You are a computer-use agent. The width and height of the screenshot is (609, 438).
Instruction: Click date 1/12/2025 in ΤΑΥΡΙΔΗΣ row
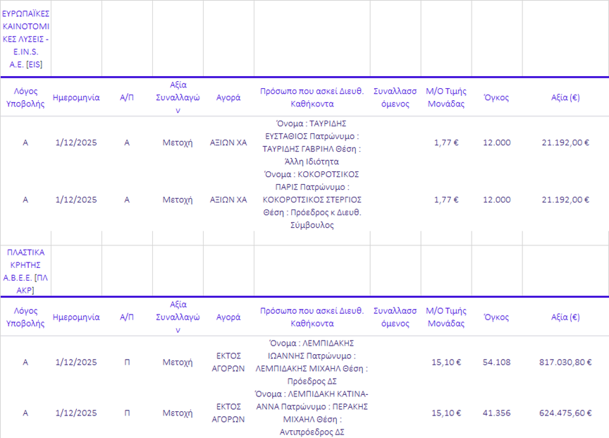point(76,142)
